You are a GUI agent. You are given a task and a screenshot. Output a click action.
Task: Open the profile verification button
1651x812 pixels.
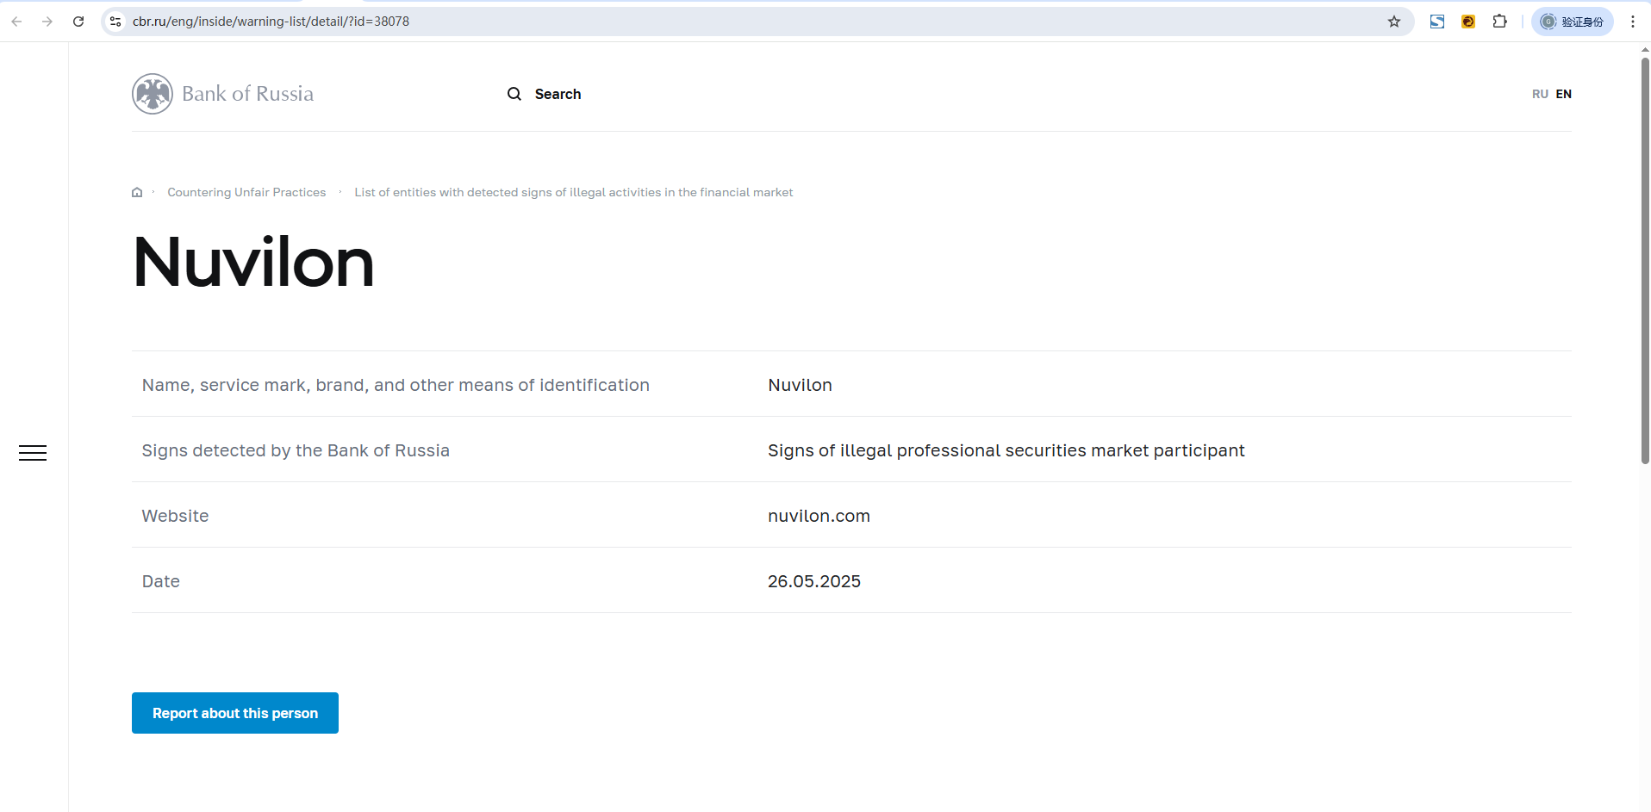1573,22
